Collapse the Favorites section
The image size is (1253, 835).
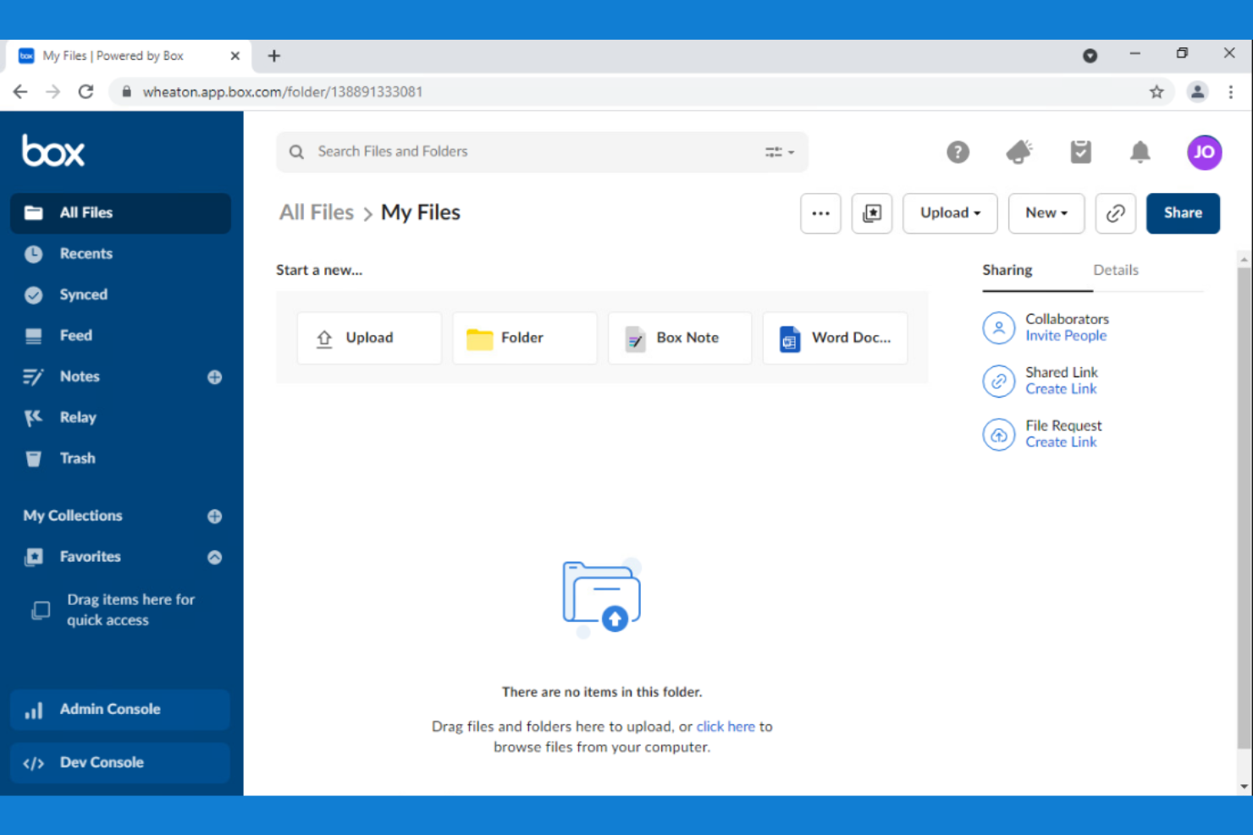tap(214, 557)
